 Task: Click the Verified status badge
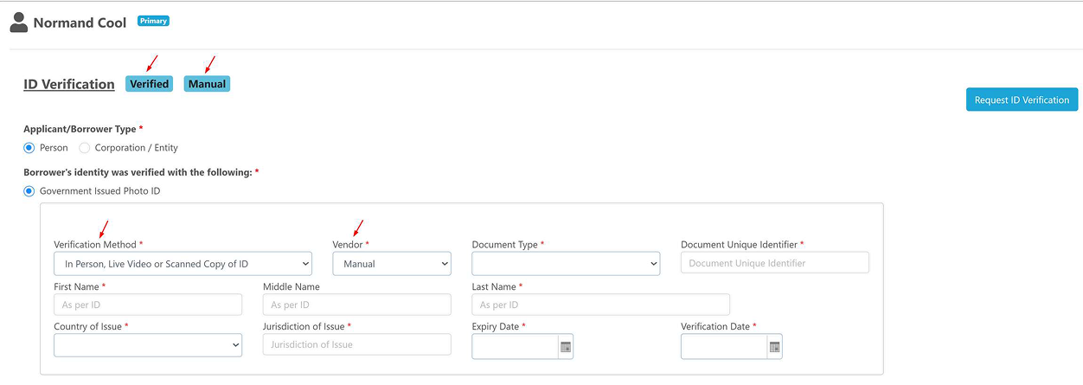pyautogui.click(x=149, y=84)
